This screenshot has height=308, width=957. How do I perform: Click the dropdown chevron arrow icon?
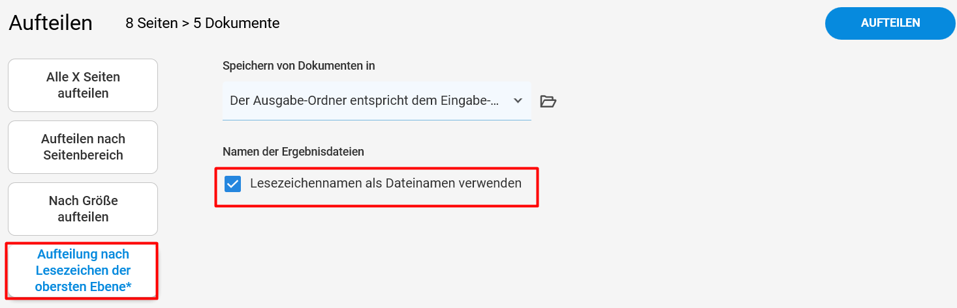(518, 101)
